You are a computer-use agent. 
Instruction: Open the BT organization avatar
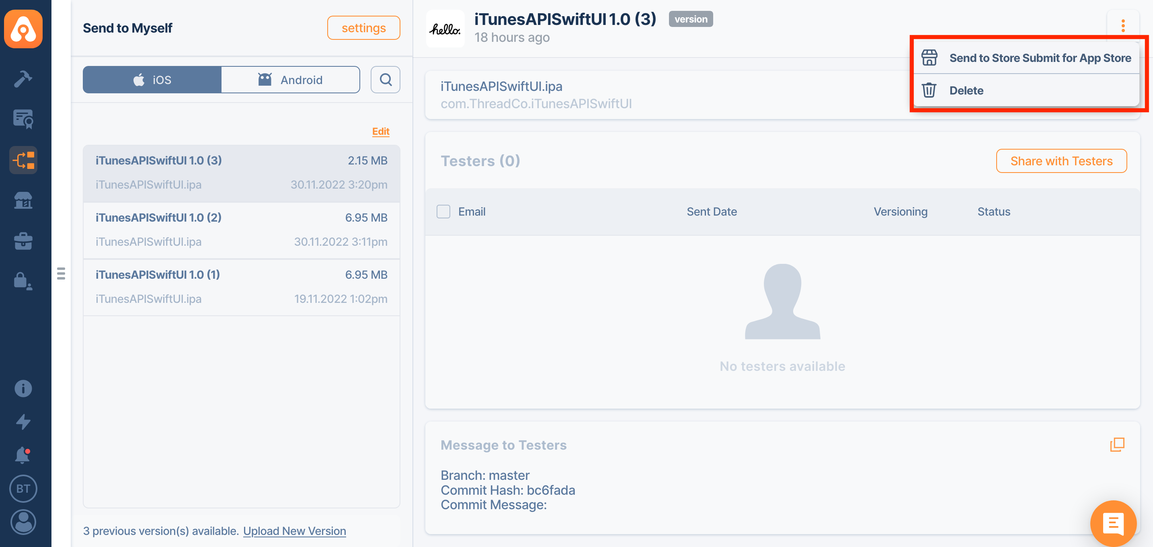(x=23, y=488)
